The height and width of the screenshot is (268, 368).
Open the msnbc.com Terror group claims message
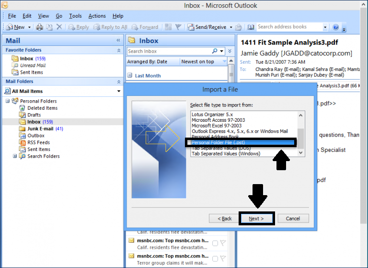click(x=172, y=259)
